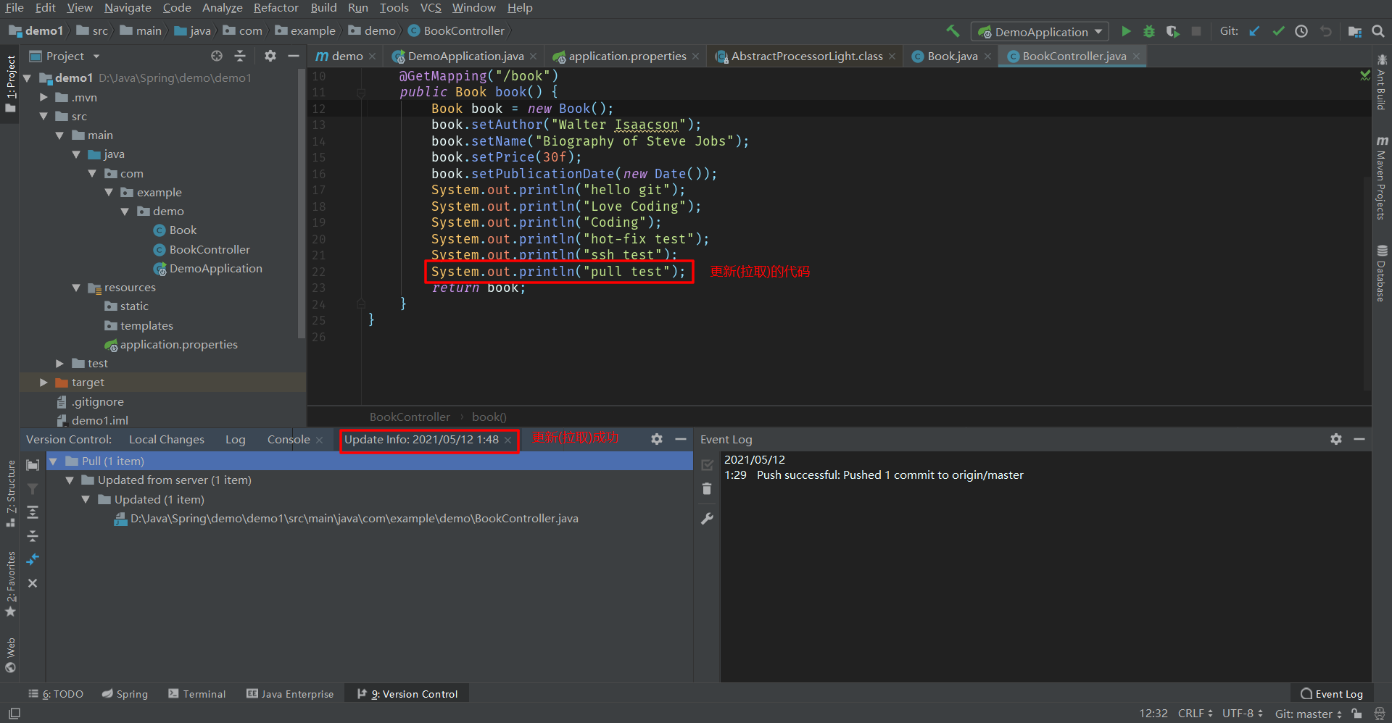Click Expand All icon in update info sidebar
1392x723 pixels.
(33, 512)
